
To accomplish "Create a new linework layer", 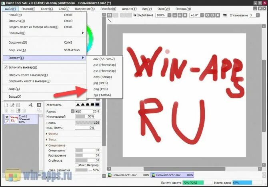I will (12, 105).
